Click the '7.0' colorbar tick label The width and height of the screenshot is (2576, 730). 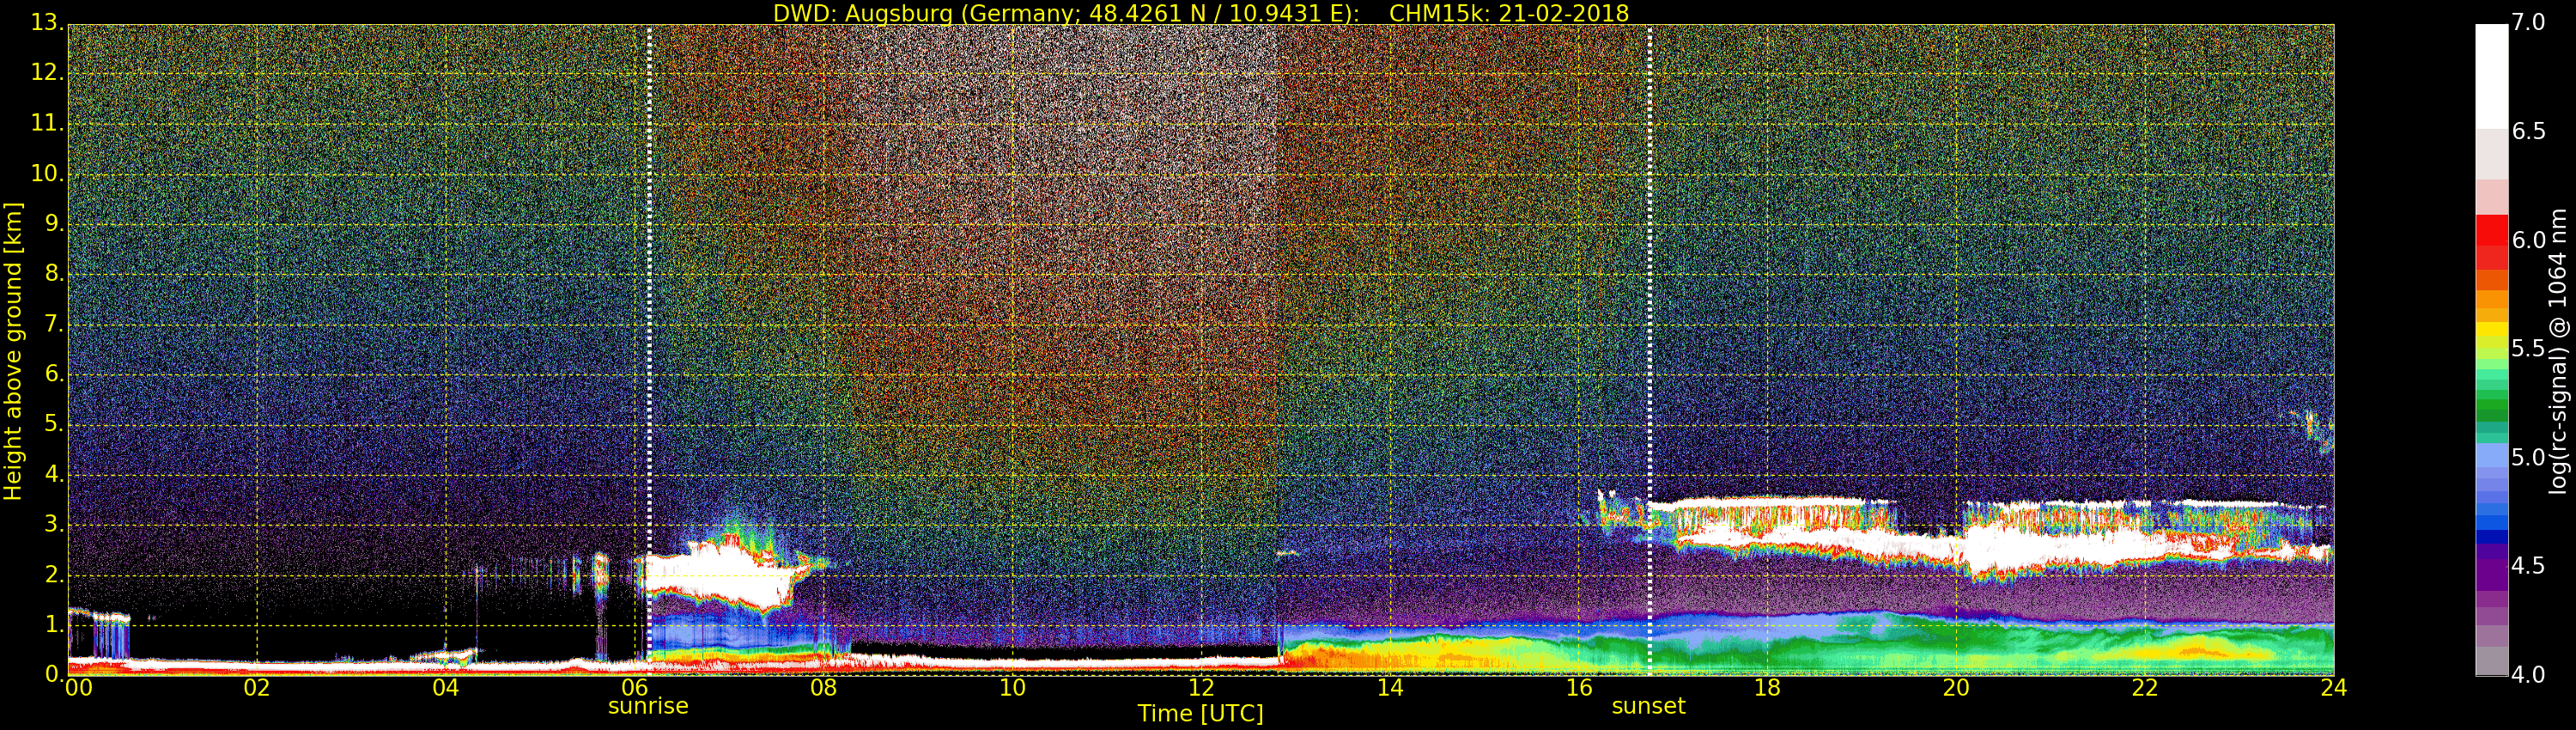pos(2529,22)
